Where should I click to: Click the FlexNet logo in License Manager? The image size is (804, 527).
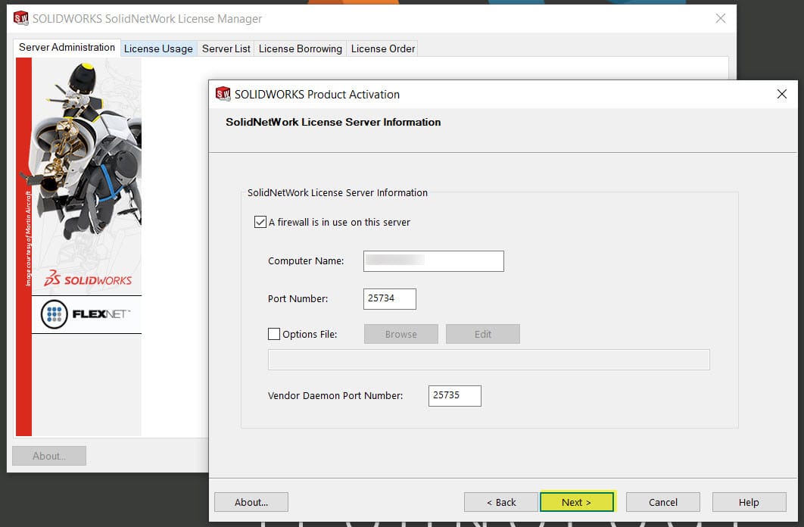click(x=86, y=314)
